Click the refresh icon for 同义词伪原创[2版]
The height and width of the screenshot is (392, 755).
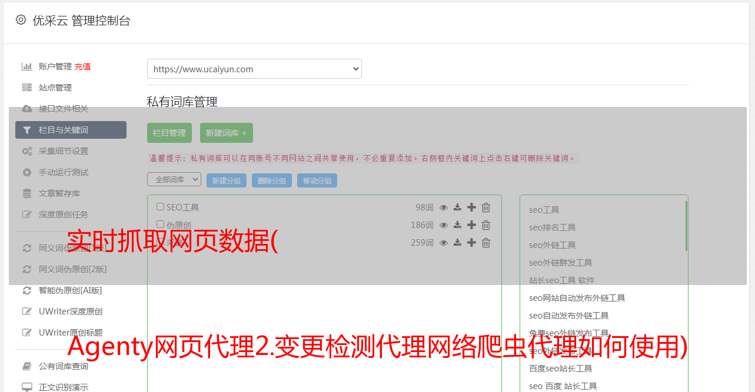coord(26,269)
